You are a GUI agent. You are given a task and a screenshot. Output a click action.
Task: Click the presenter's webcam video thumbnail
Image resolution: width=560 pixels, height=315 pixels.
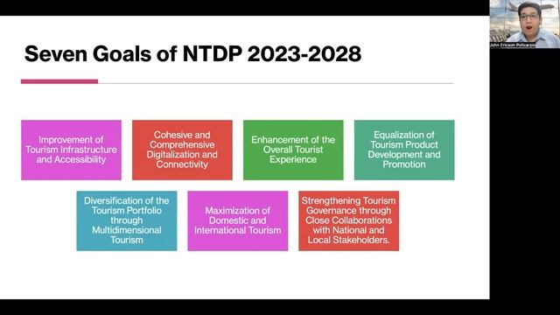(x=525, y=24)
